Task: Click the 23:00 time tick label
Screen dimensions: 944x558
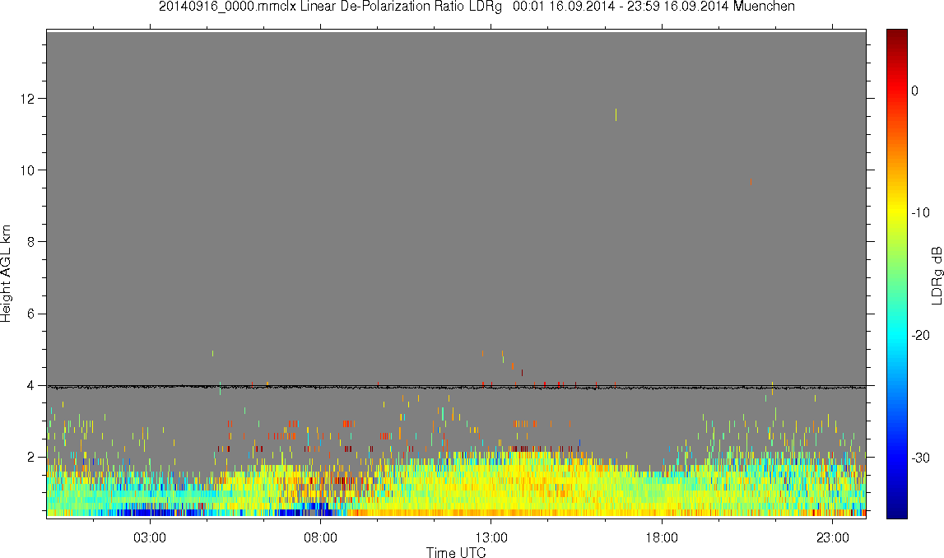Action: tap(833, 537)
